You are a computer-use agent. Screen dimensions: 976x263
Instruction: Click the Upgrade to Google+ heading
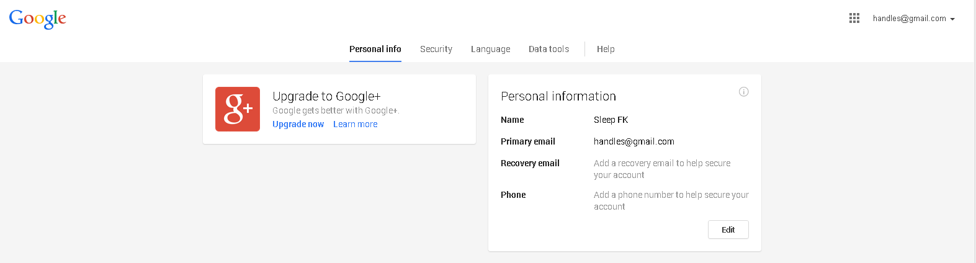326,96
